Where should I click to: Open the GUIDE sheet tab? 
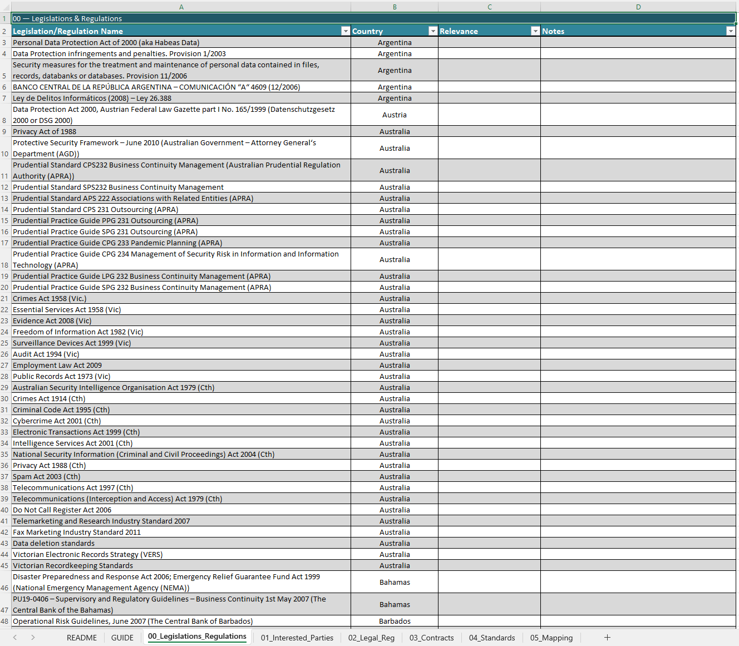tap(122, 638)
